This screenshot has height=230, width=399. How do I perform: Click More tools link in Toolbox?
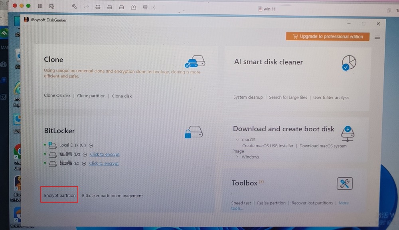(x=290, y=206)
